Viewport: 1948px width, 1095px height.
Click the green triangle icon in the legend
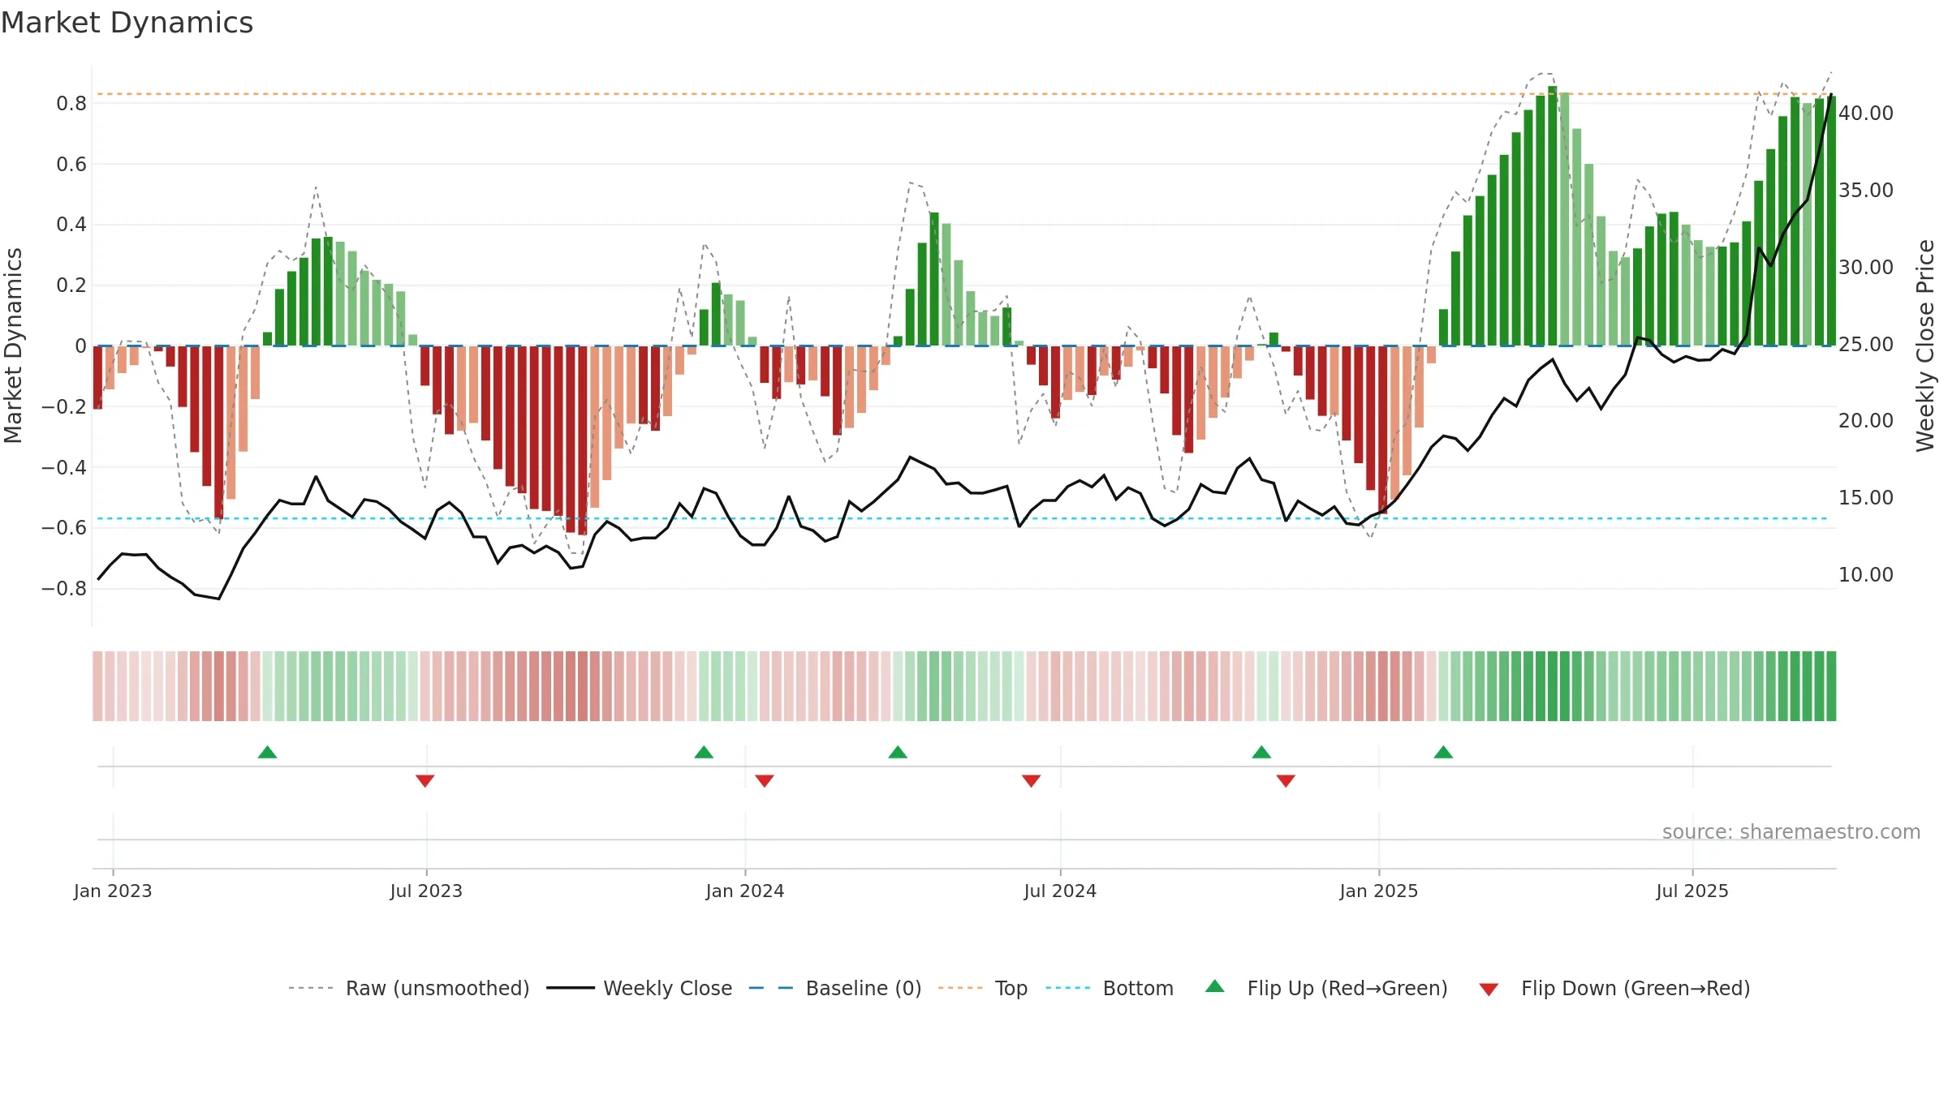(x=1215, y=986)
